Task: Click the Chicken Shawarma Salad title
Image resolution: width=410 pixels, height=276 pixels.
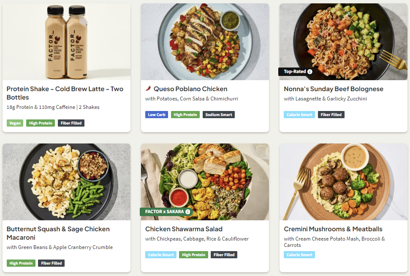Action: pyautogui.click(x=184, y=229)
